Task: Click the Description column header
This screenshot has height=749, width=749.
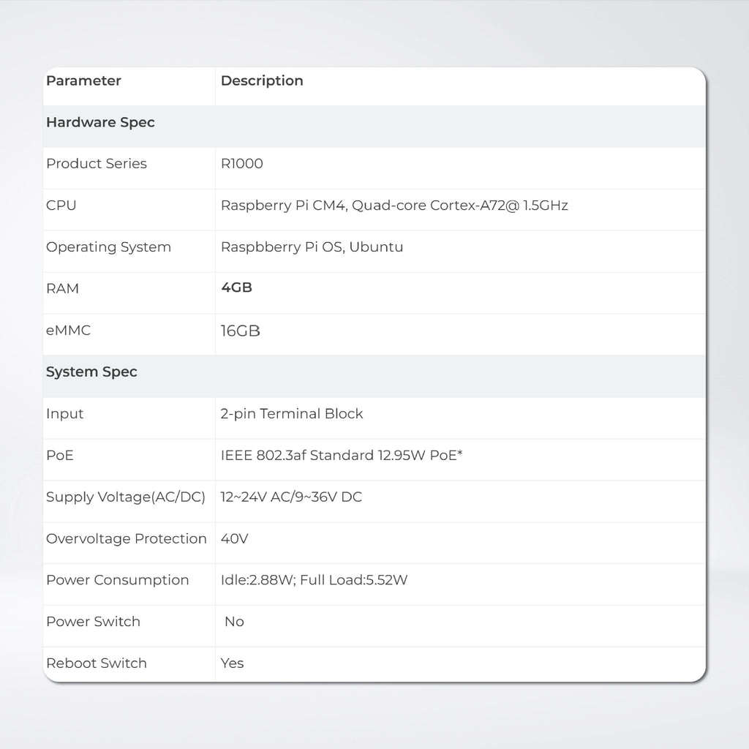Action: tap(262, 81)
